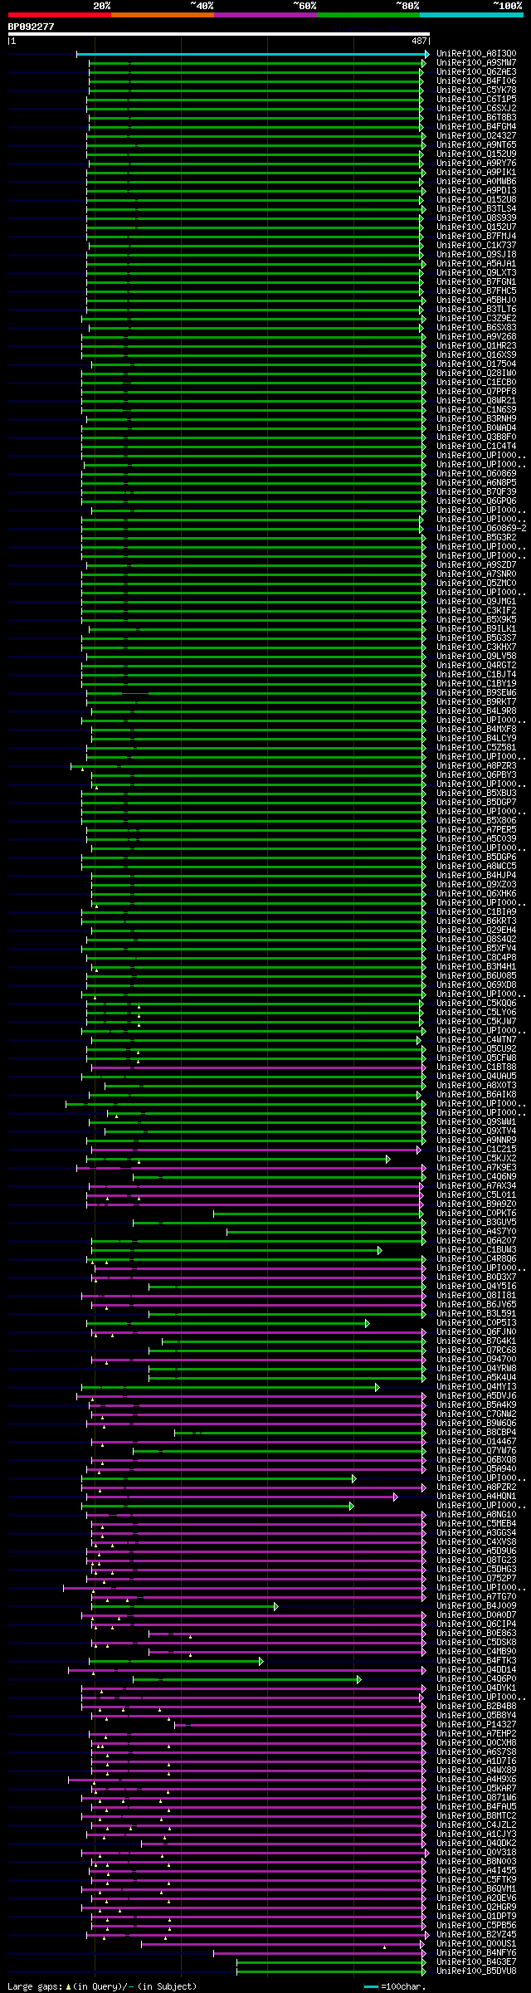This screenshot has height=1993, width=531.
Task: Select label UniRef100_C4WTN7
Action: pos(476,1040)
